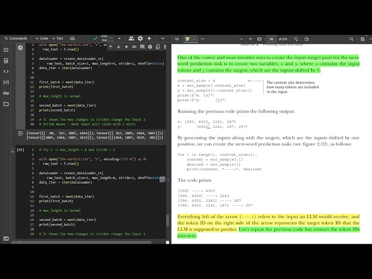Screen dimensions: 372x279
Task: Click the horizontal scrollbar under the code cell
Action: [x=81, y=242]
